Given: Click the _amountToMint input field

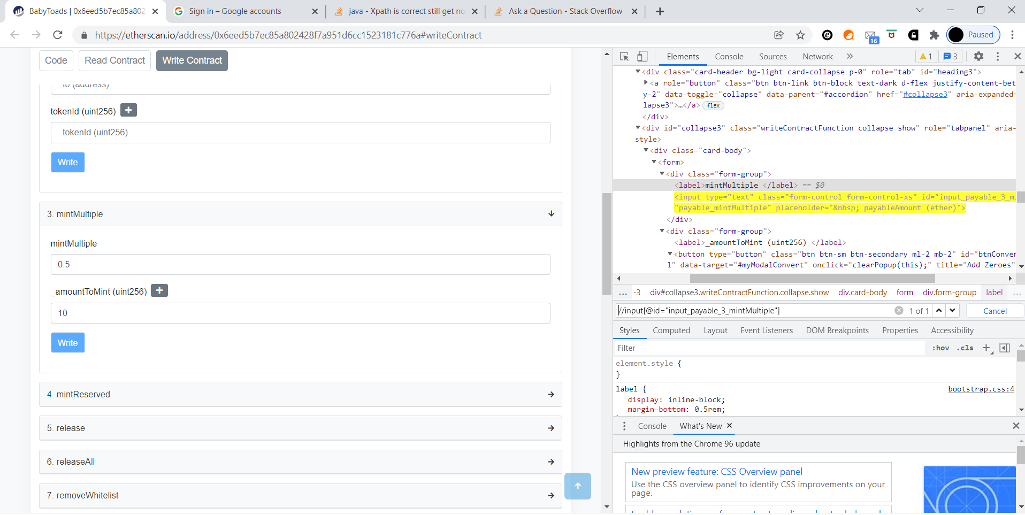Looking at the screenshot, I should (x=301, y=313).
